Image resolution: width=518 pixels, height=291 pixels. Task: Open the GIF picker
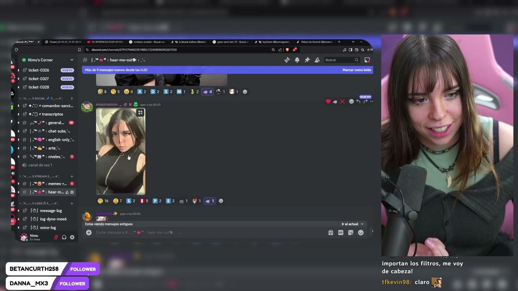341,232
